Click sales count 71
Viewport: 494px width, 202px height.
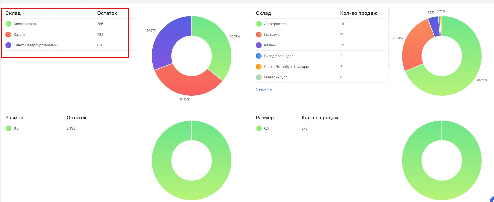342,34
